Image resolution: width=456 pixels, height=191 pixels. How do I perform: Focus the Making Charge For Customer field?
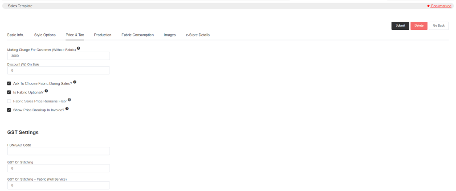(58, 56)
